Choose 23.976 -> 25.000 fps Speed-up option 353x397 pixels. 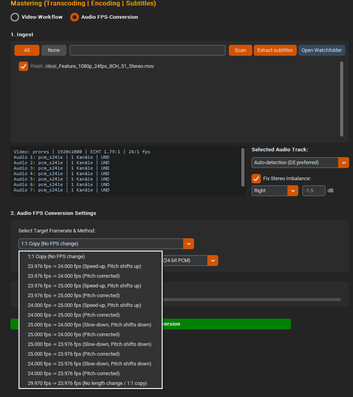[91, 285]
